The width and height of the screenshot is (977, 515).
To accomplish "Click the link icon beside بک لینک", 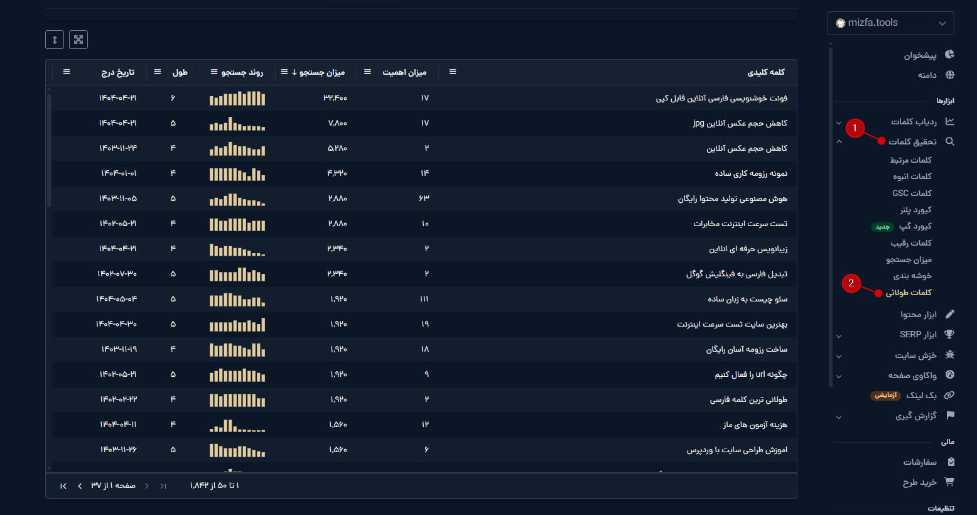I will (x=949, y=395).
